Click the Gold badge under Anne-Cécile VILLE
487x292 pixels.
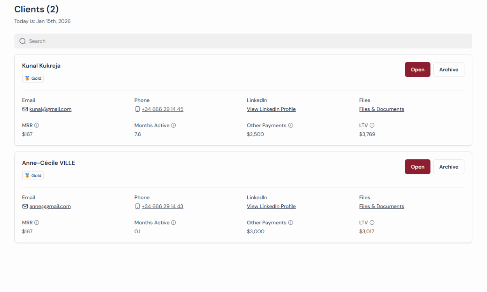tap(33, 176)
